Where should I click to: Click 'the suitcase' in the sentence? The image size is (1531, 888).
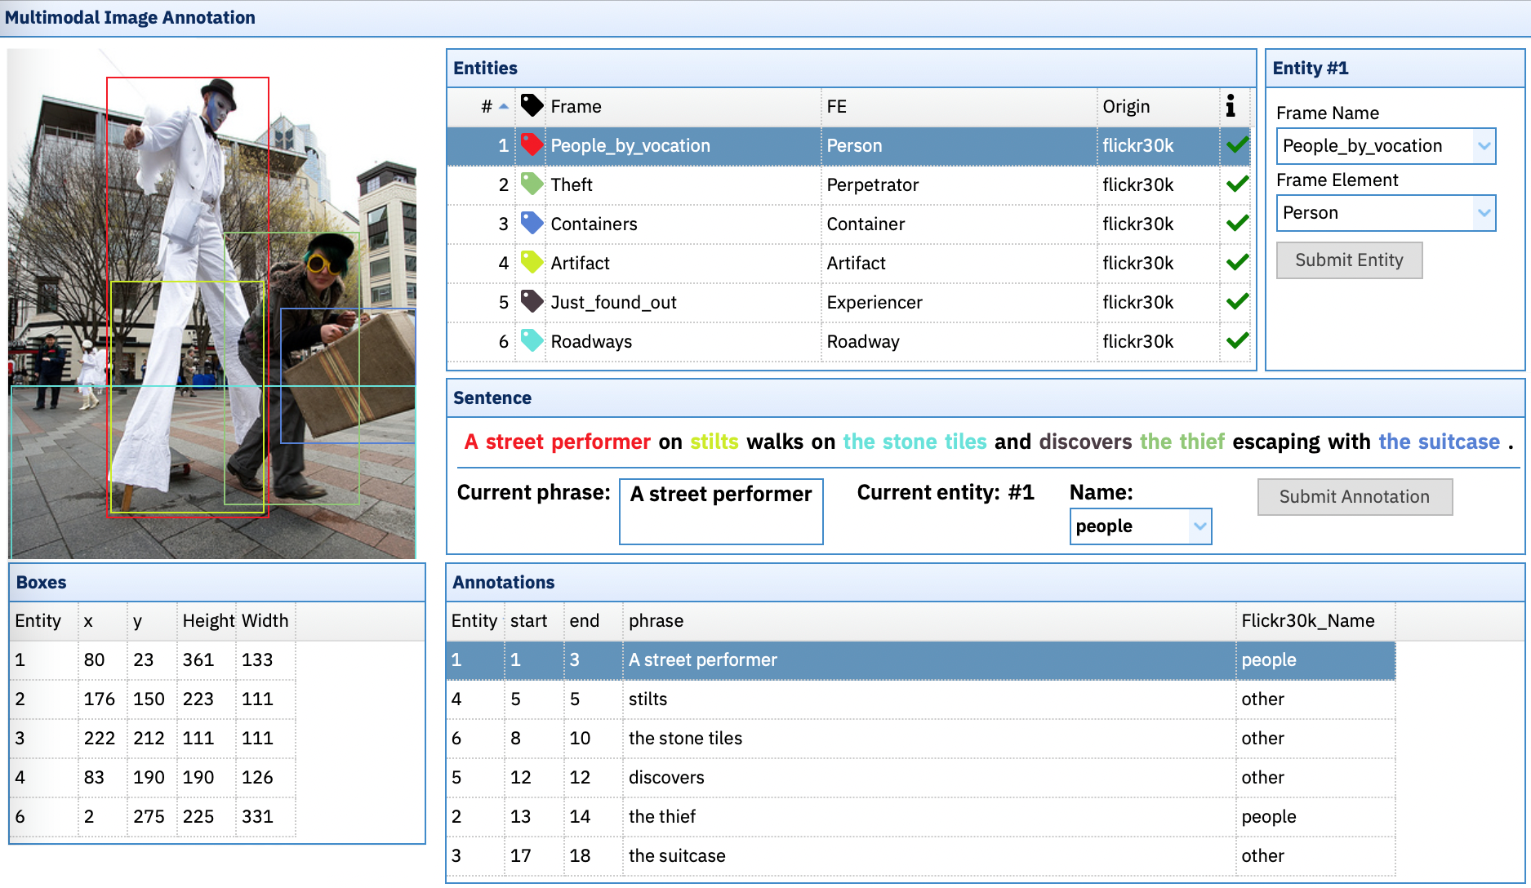[x=1439, y=442]
